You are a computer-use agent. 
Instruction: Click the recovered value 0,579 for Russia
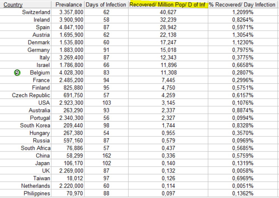click(x=168, y=140)
